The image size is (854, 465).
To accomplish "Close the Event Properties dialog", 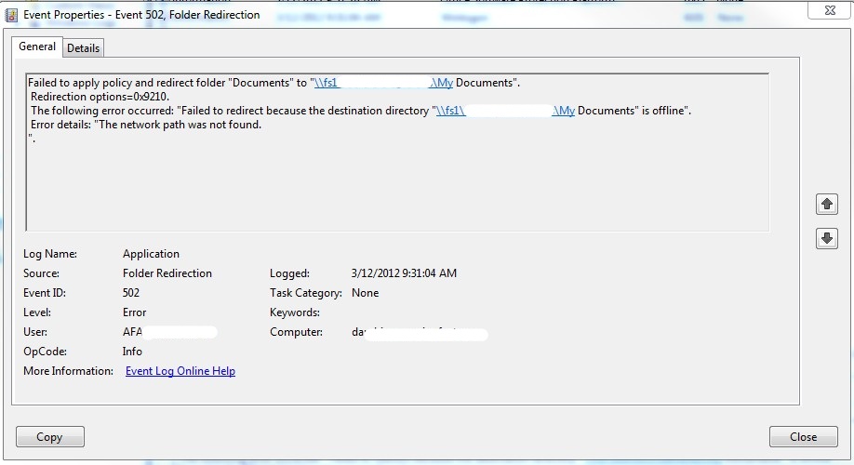I will tap(804, 437).
